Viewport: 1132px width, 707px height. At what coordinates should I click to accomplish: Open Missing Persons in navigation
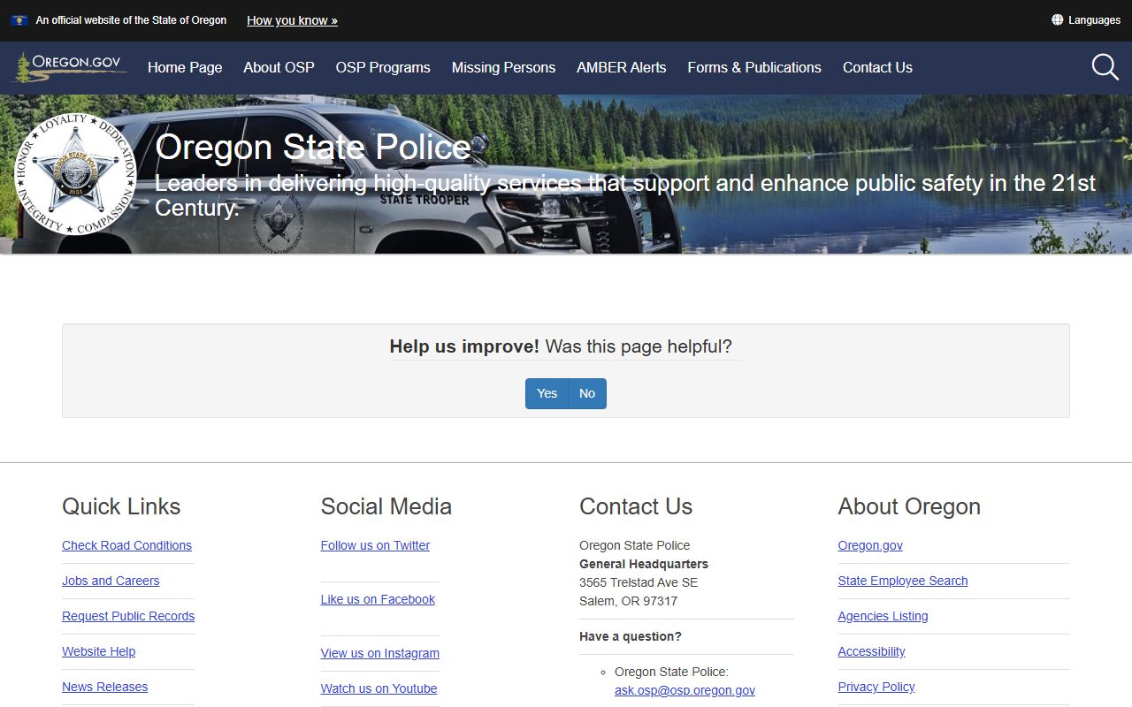pyautogui.click(x=503, y=67)
